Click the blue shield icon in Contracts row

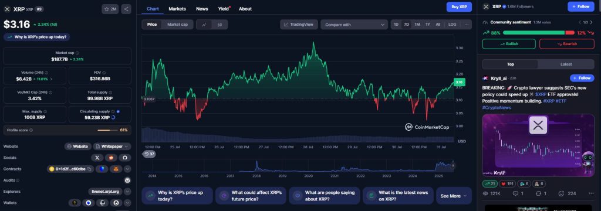click(x=102, y=169)
